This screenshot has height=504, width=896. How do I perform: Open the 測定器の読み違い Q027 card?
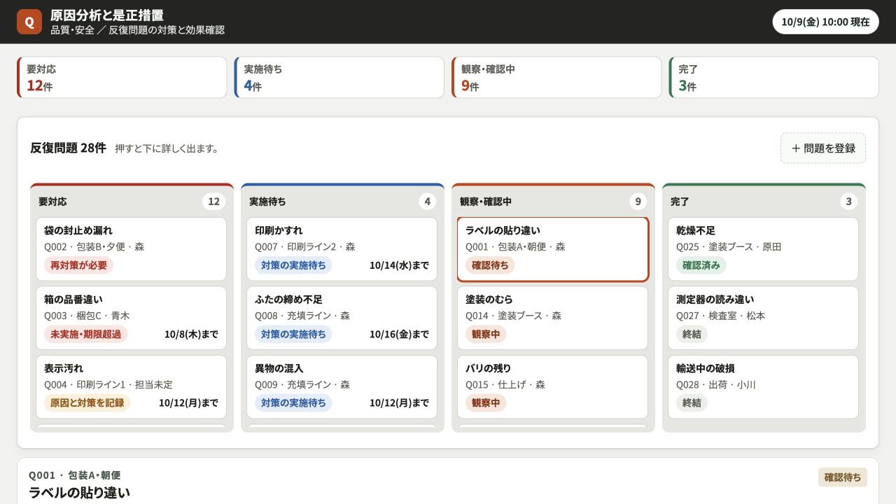pyautogui.click(x=764, y=318)
